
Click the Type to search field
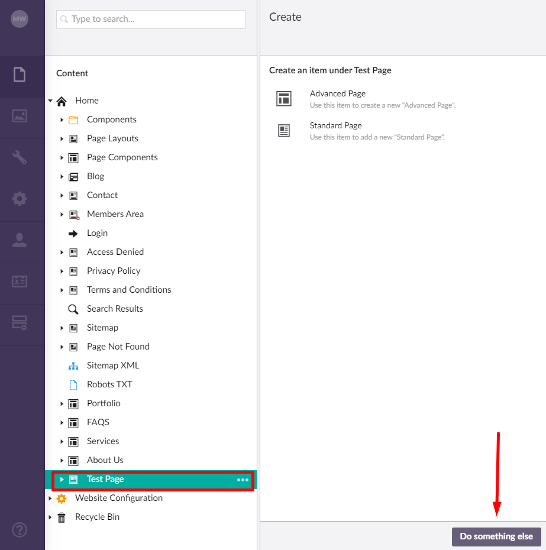coord(150,20)
